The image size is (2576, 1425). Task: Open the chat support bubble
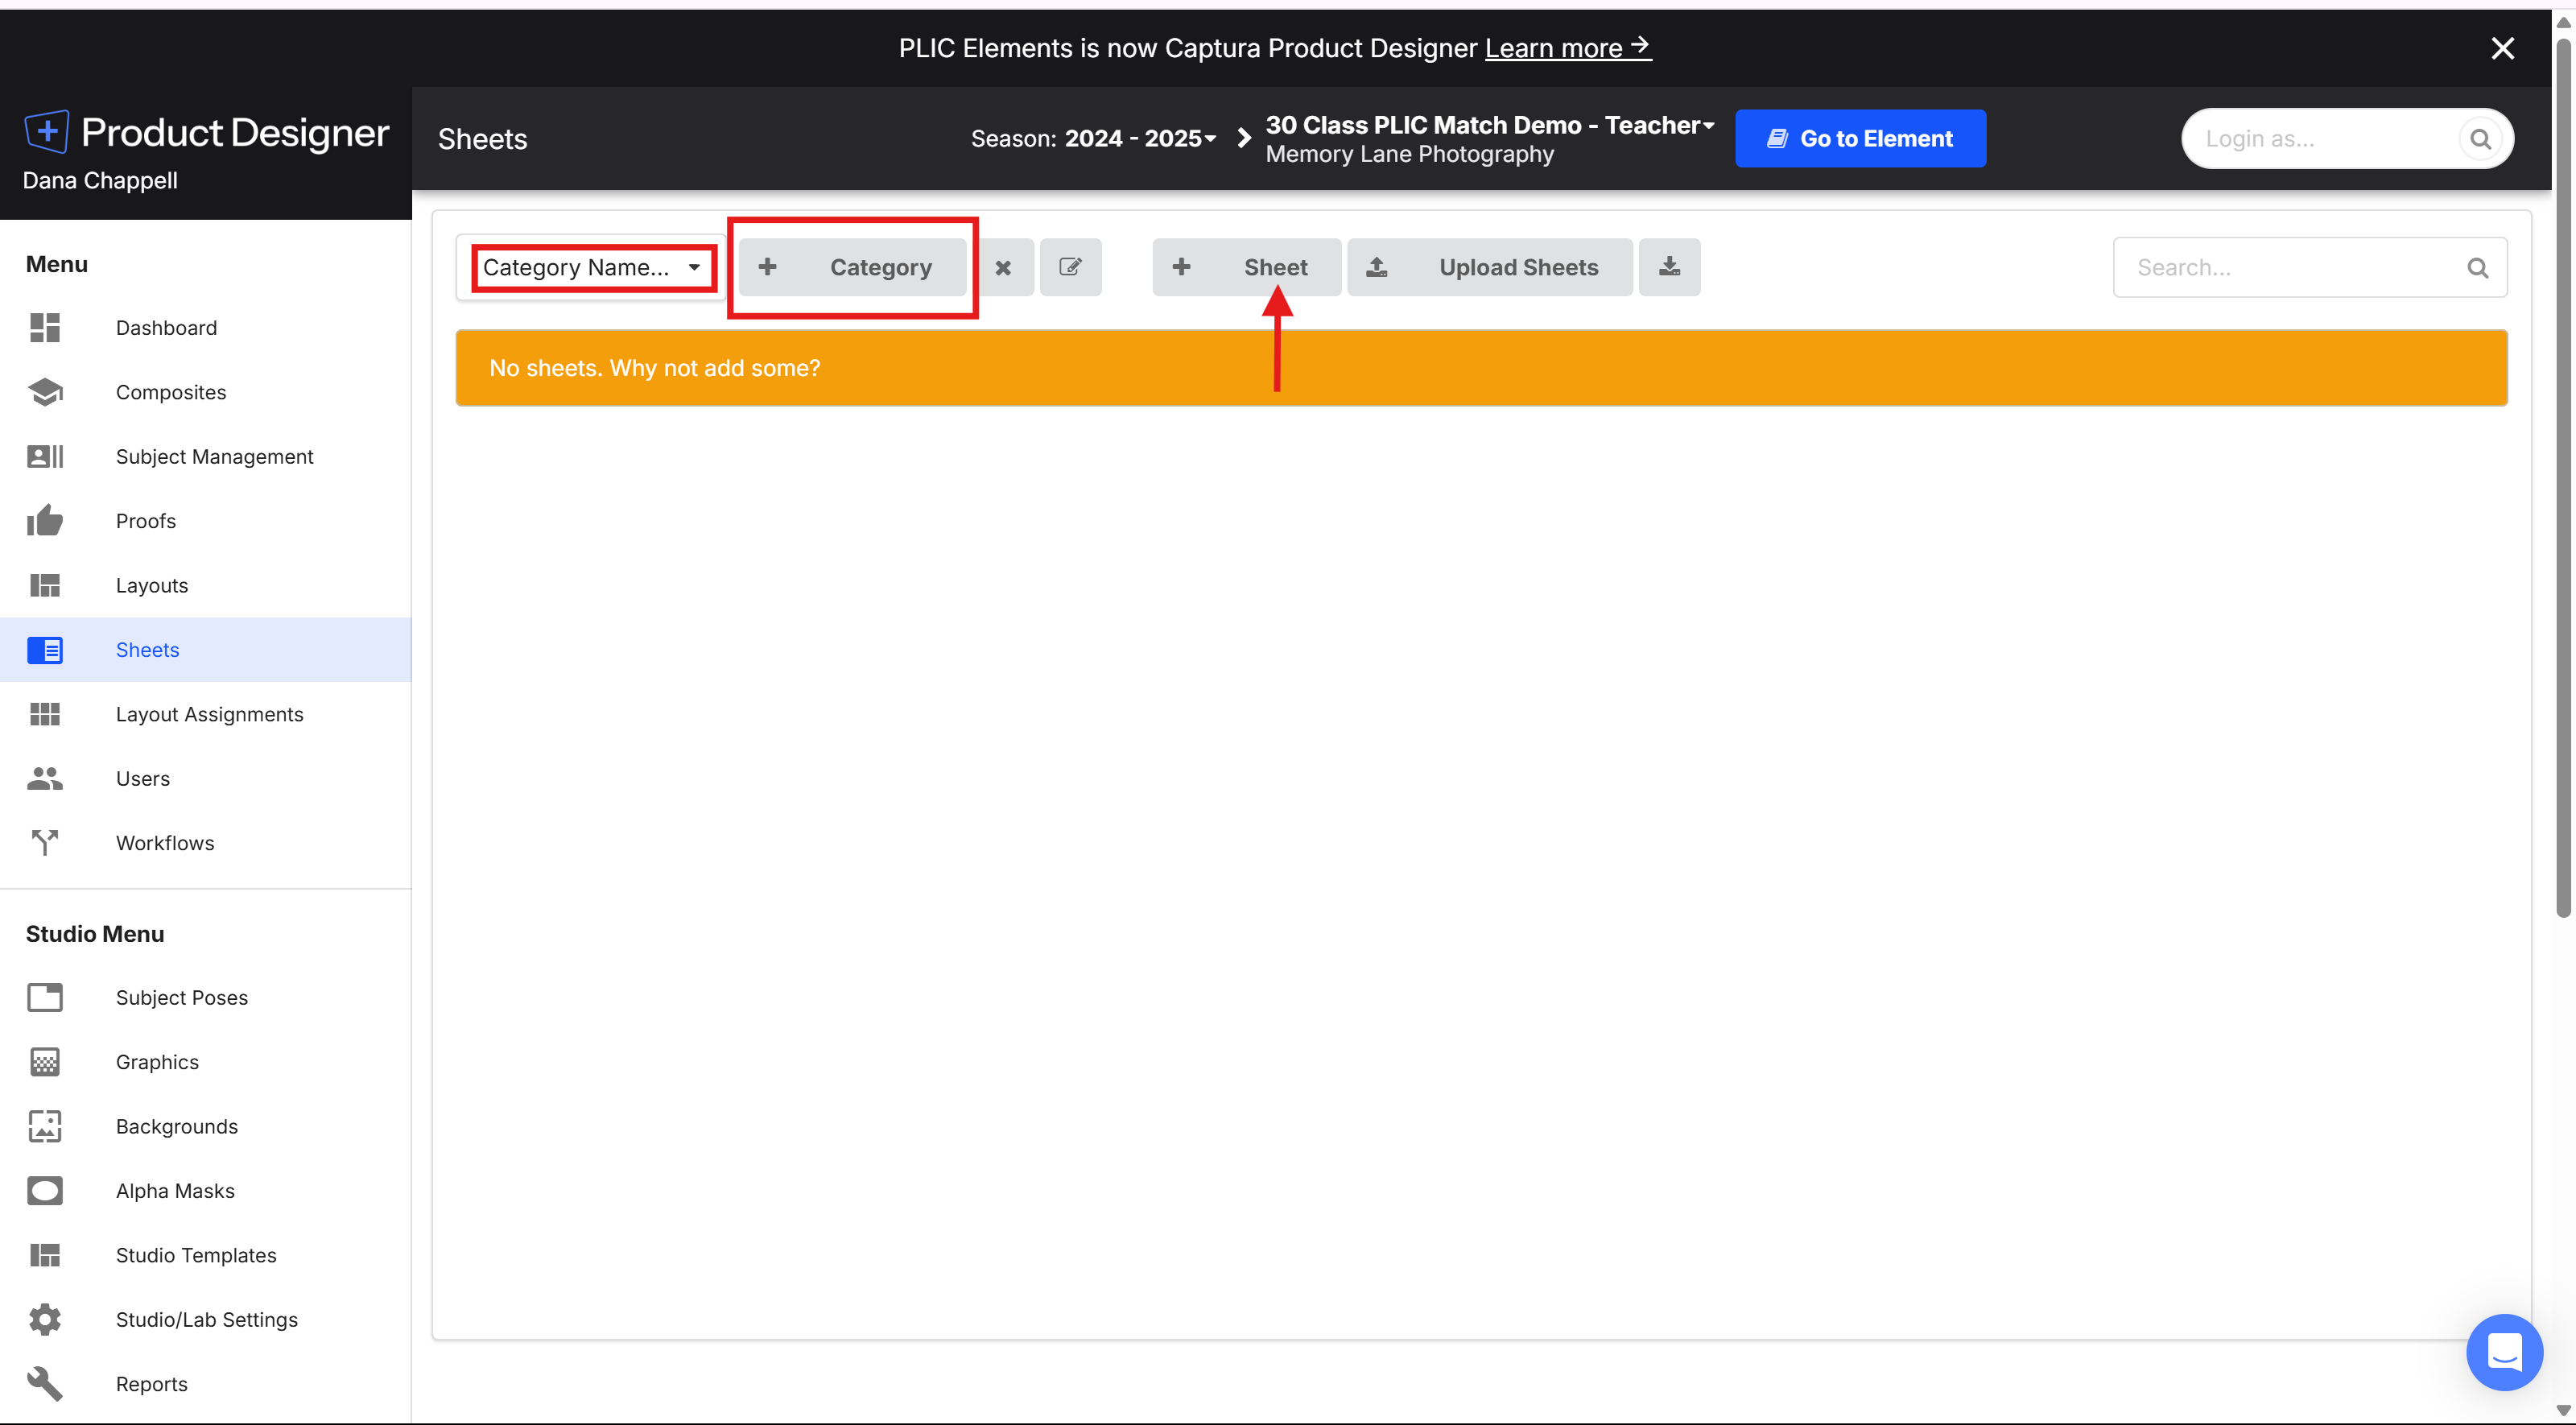2504,1352
